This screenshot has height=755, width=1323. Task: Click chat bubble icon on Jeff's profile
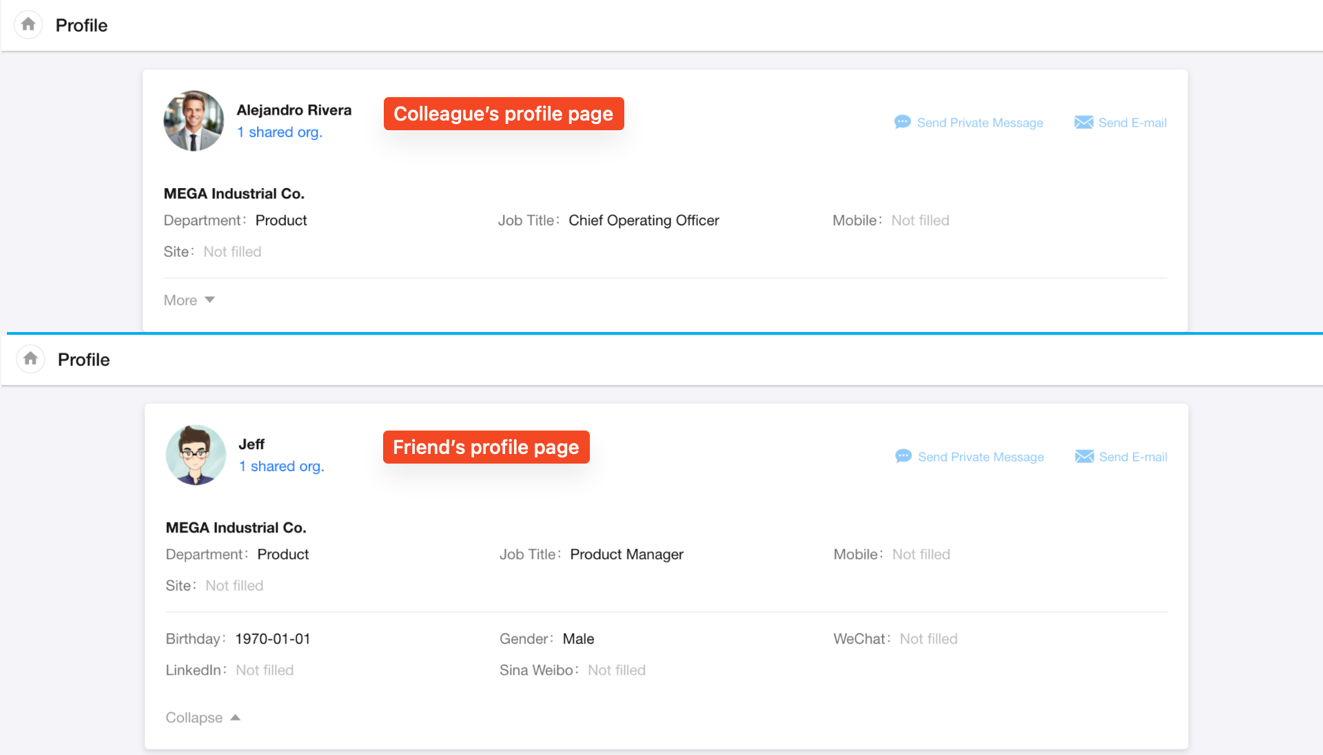coord(903,457)
